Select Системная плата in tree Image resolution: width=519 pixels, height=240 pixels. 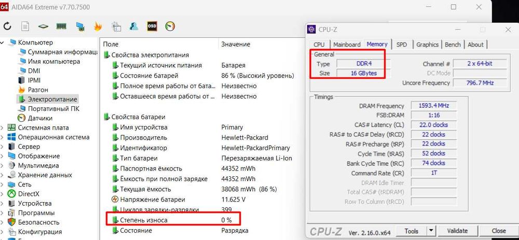pos(44,128)
